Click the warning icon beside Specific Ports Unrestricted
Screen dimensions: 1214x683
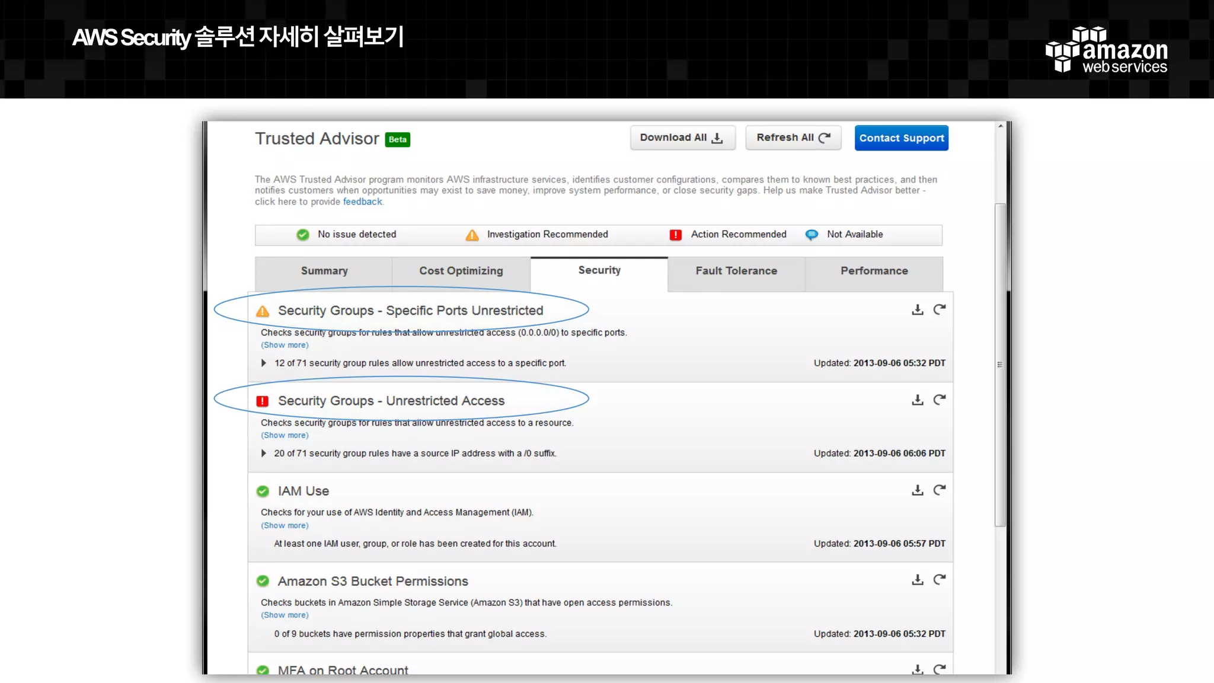tap(263, 311)
